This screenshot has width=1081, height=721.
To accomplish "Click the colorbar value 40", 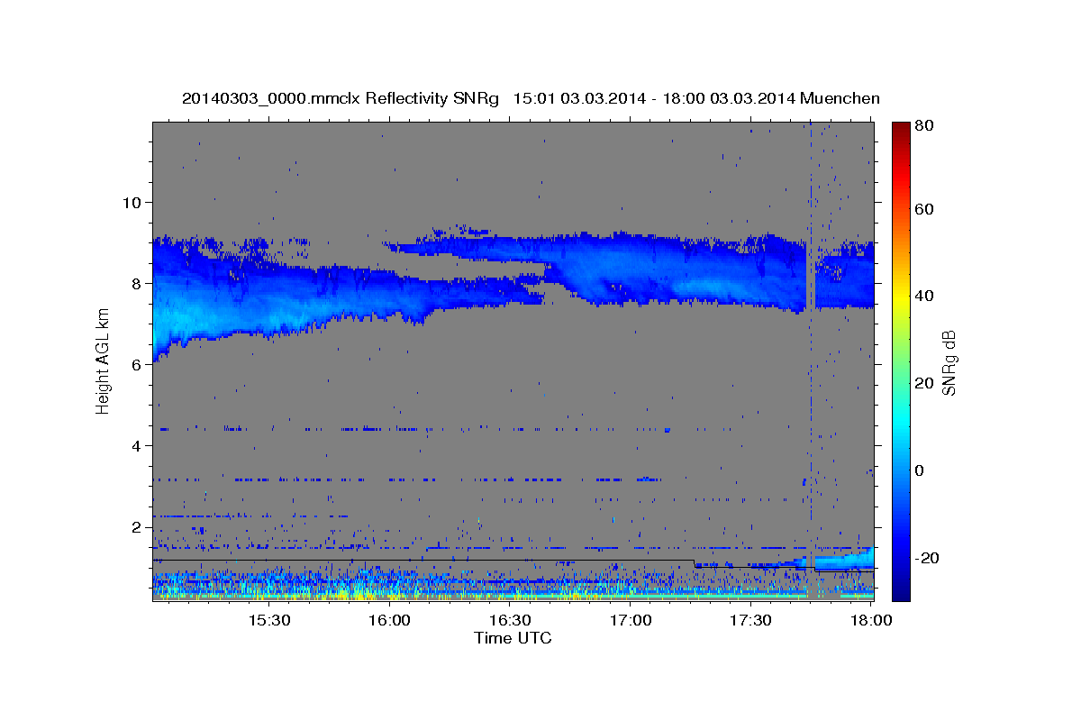I will pos(925,296).
